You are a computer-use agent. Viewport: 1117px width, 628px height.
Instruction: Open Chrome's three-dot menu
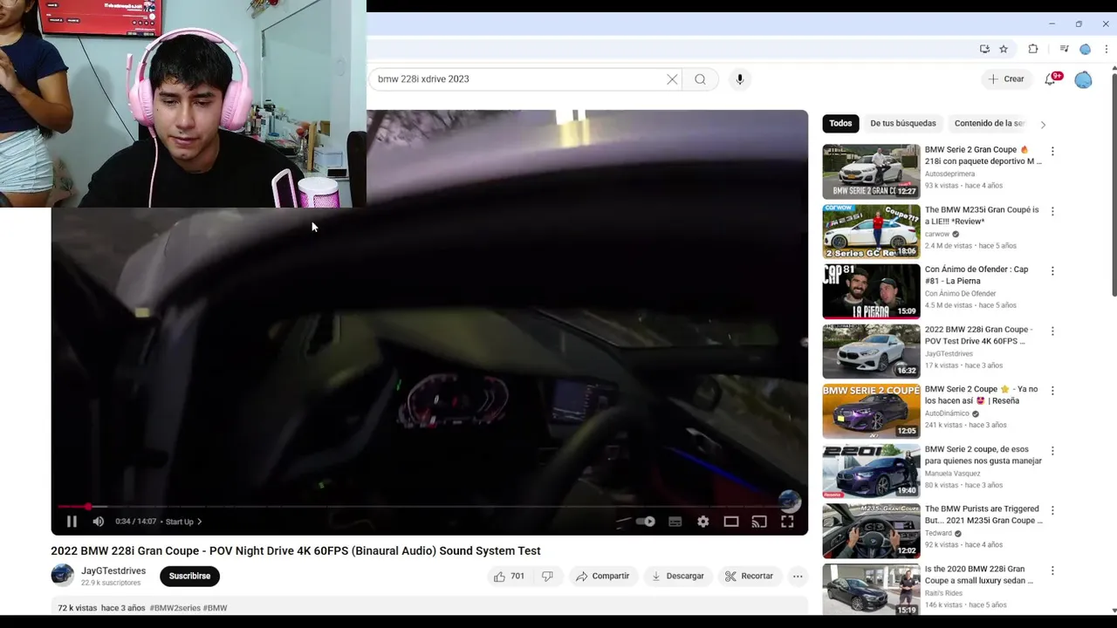coord(1106,49)
